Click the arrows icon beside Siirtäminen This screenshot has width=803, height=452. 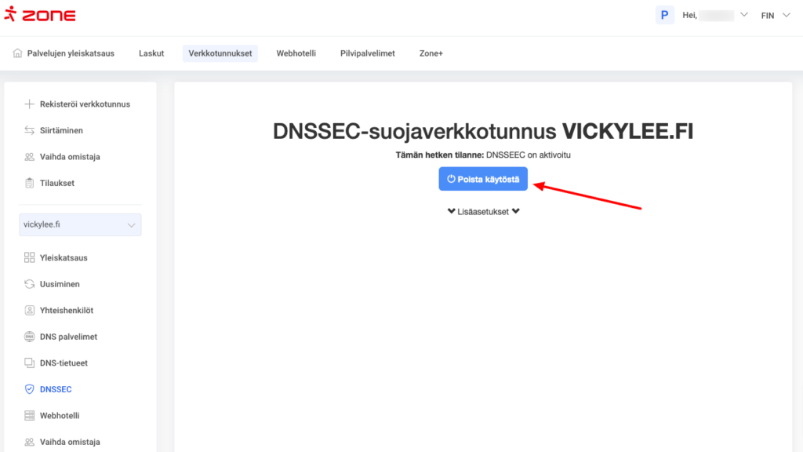pos(29,130)
